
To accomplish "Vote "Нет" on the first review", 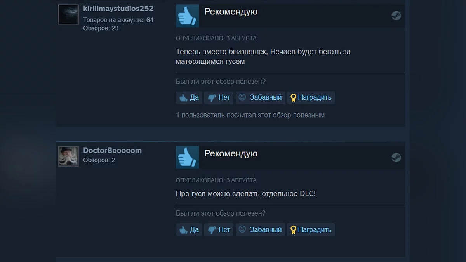I will 219,97.
